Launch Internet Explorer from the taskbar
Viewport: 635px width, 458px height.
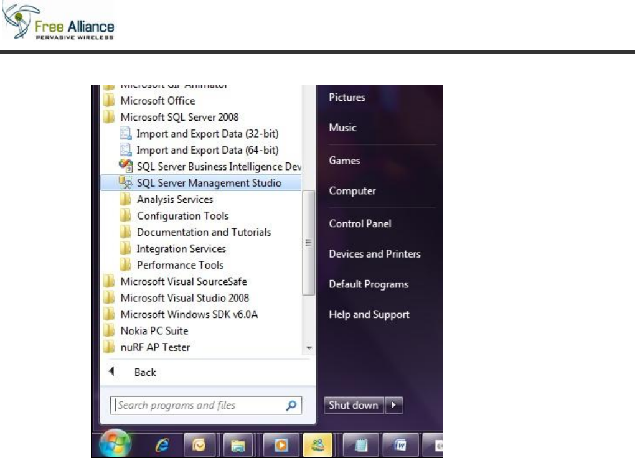click(x=162, y=446)
